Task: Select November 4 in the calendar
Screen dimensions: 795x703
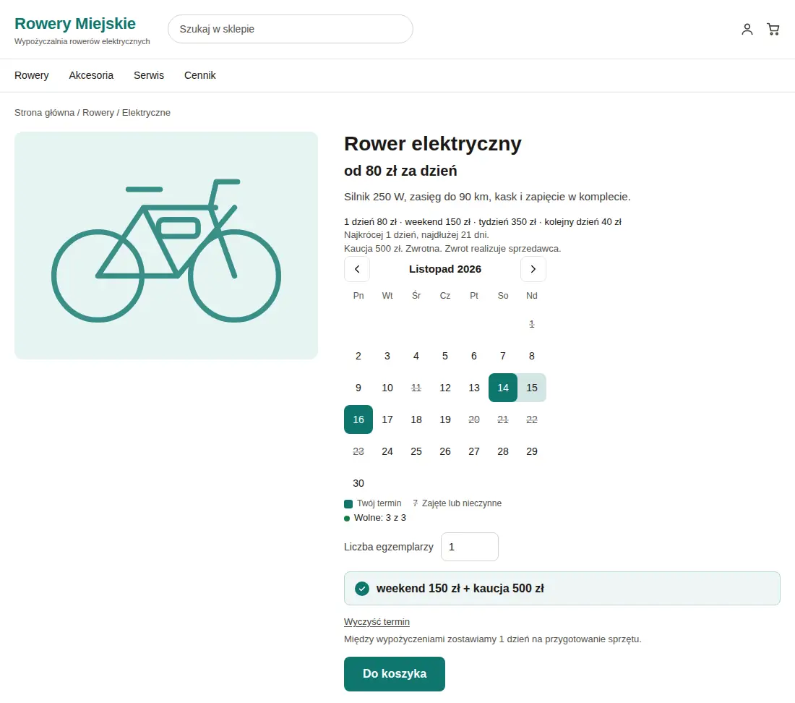Action: tap(416, 356)
